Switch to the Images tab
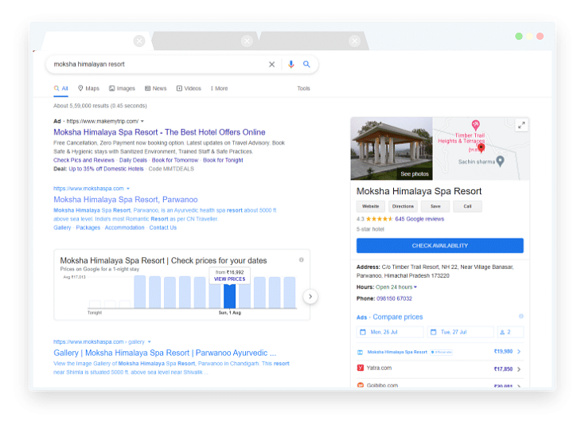Screen dimensions: 585x429 (122, 88)
